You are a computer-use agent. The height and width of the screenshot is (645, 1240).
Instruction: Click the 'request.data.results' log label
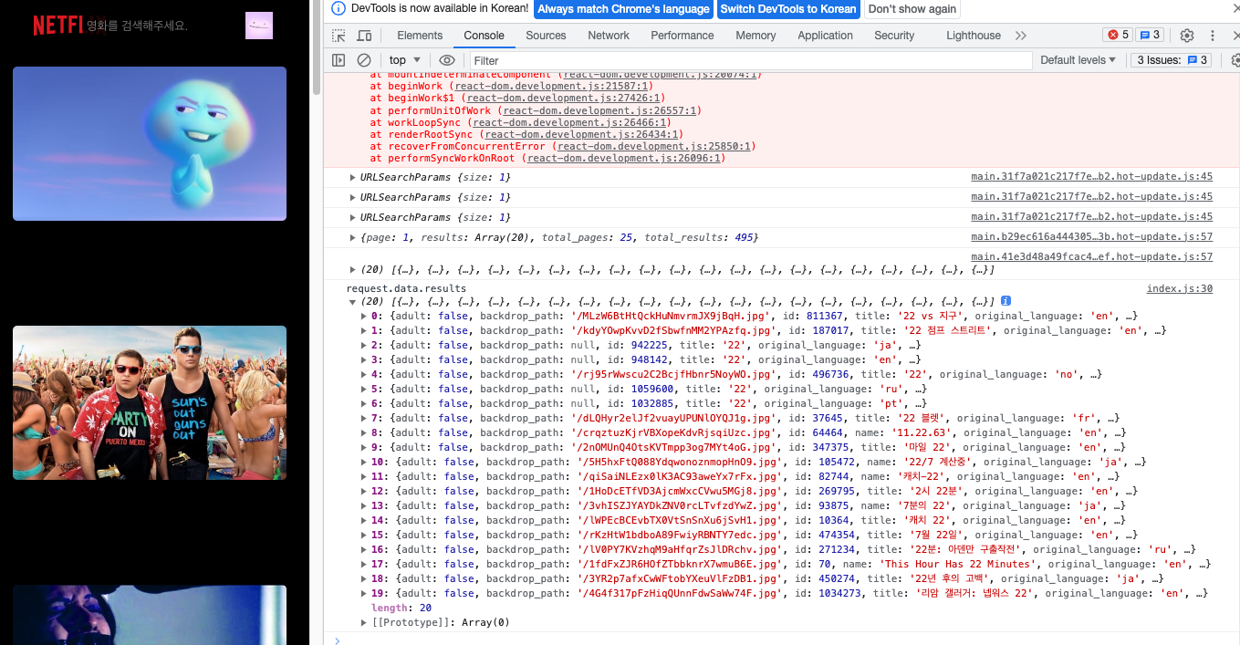[406, 288]
